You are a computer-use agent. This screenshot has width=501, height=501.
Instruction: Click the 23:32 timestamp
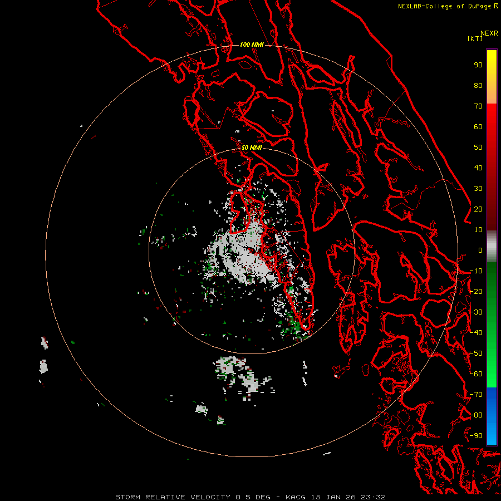point(373,497)
